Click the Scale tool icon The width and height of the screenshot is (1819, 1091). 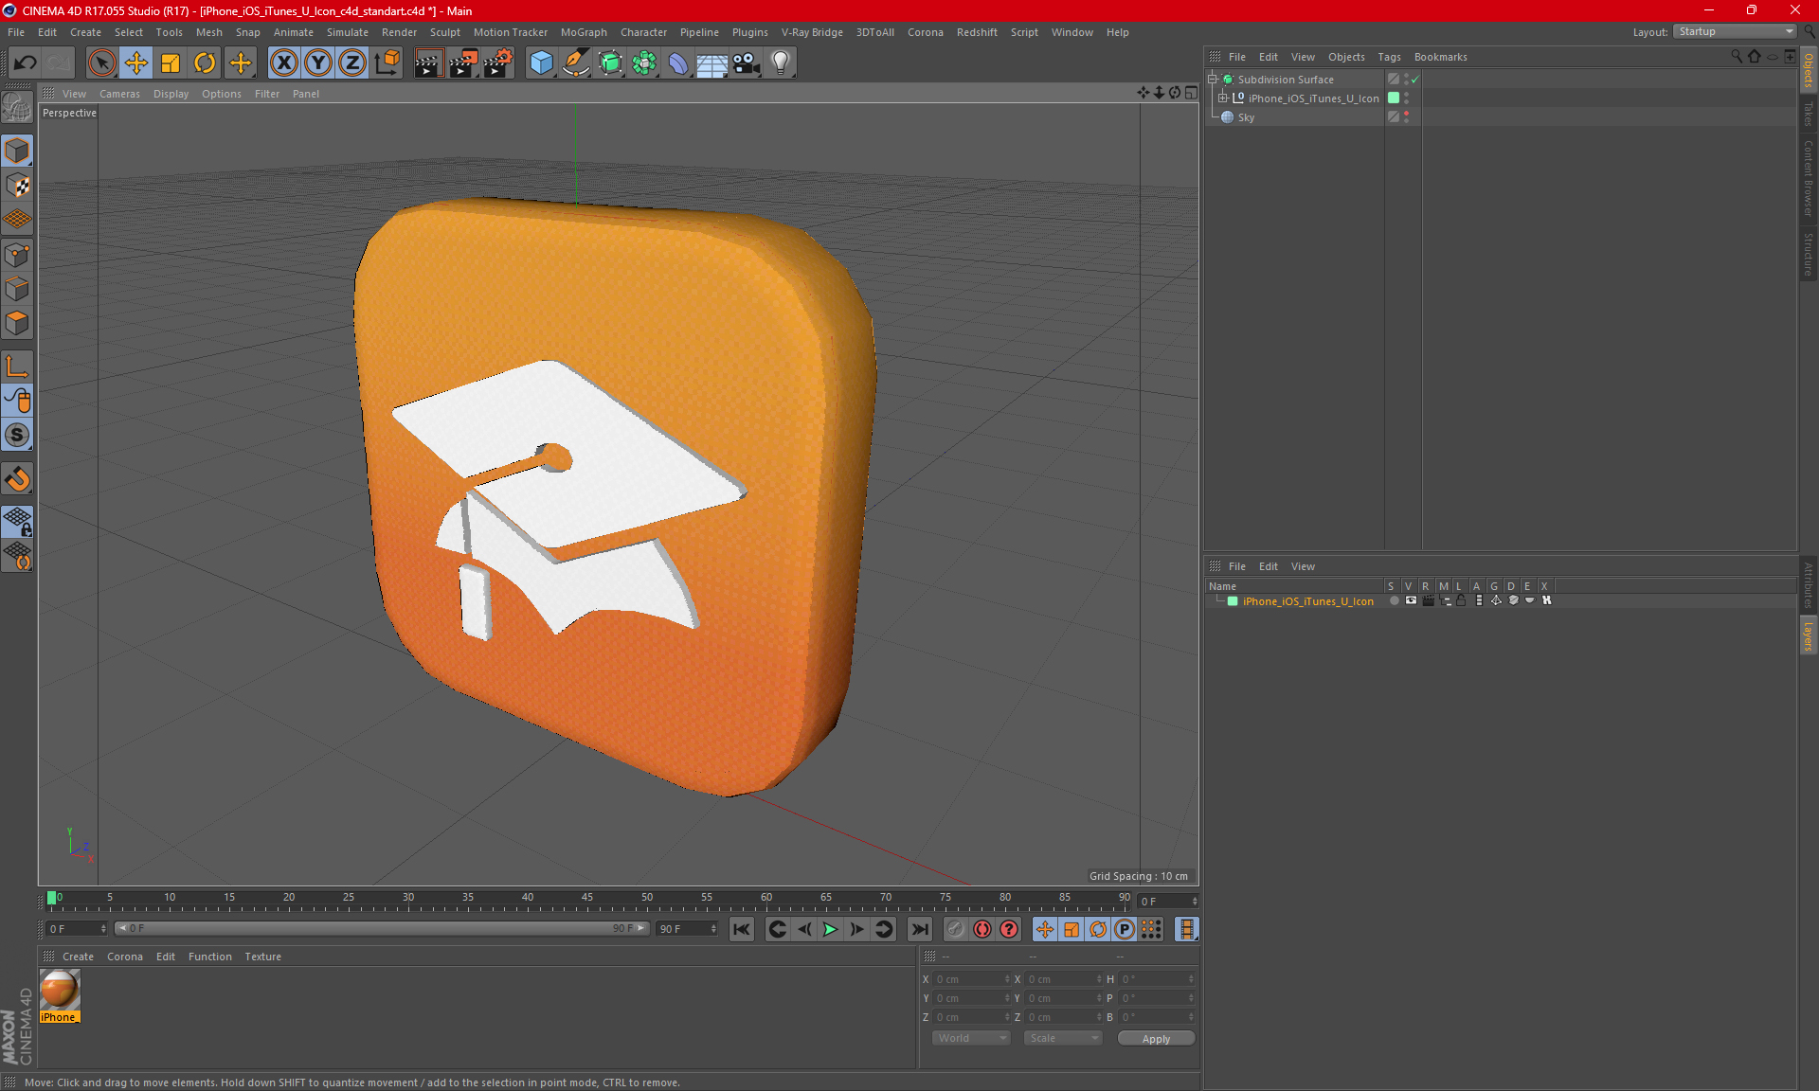tap(171, 63)
